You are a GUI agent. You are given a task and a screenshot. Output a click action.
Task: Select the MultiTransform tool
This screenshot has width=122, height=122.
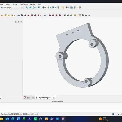pyautogui.click(x=75, y=15)
